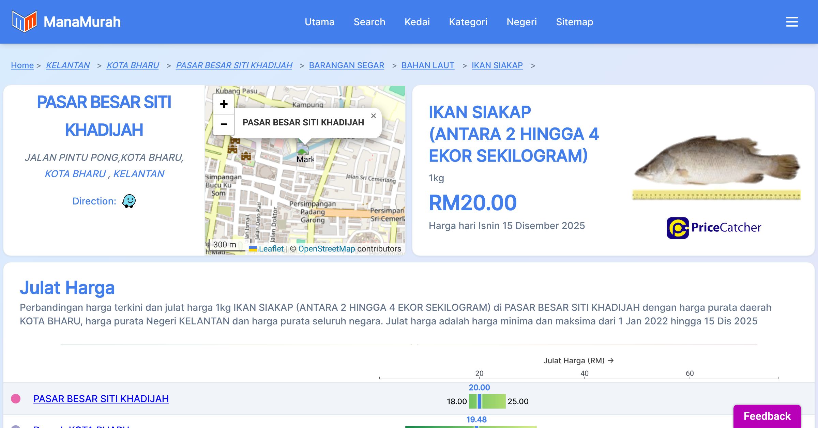Open the hamburger menu icon

coord(792,22)
